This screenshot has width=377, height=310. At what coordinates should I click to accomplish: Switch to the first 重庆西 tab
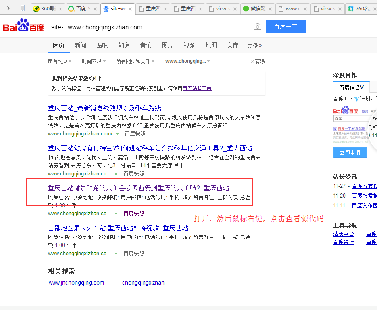click(x=152, y=9)
